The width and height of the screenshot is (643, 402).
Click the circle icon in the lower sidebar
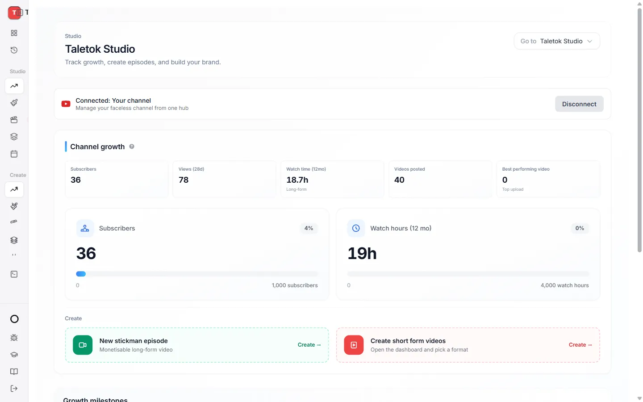click(x=14, y=319)
